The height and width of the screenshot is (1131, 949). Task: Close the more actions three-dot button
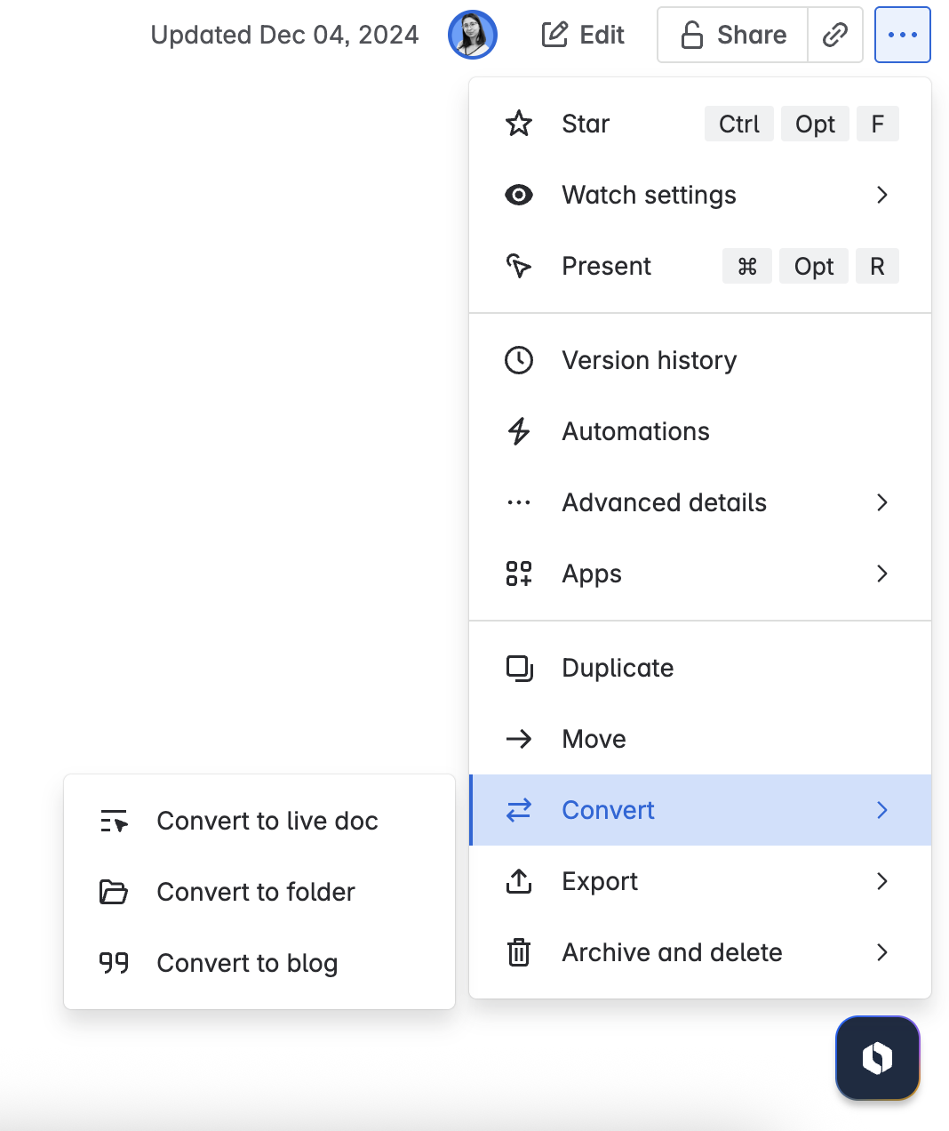coord(903,35)
